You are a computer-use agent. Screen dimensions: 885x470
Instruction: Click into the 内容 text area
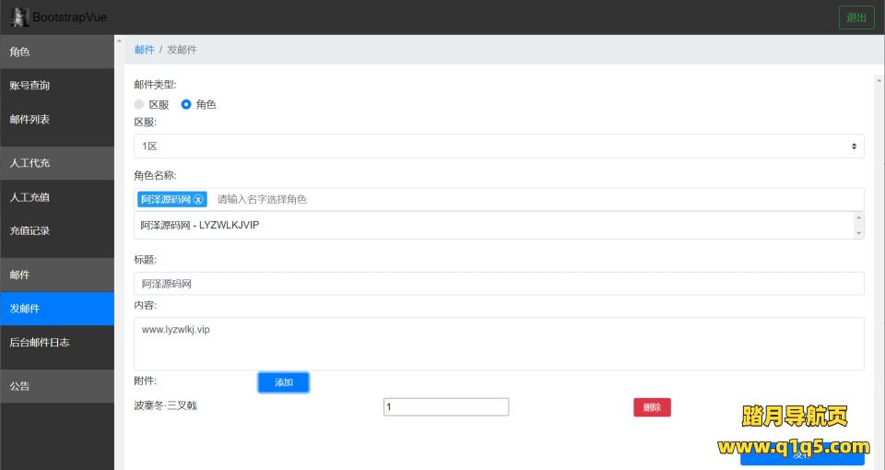(499, 344)
